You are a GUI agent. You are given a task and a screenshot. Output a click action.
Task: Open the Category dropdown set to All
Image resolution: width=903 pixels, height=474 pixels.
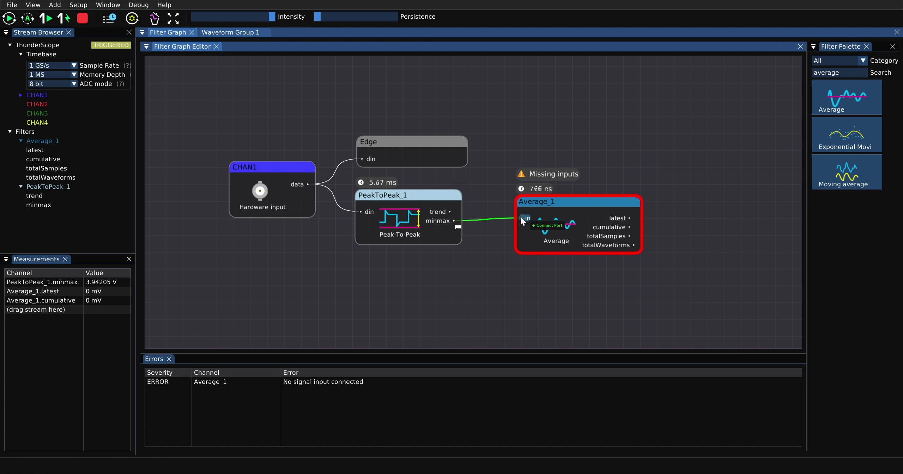tap(840, 61)
